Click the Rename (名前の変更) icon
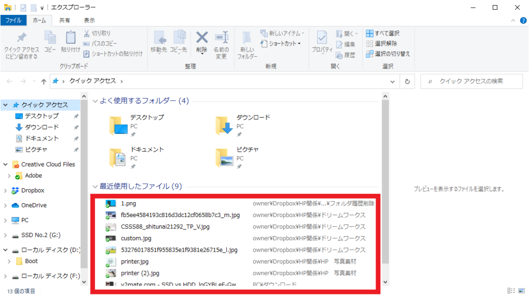 (222, 37)
